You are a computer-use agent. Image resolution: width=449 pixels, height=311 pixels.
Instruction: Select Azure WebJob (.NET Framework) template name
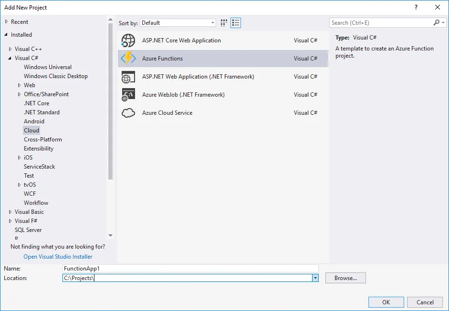pyautogui.click(x=183, y=95)
